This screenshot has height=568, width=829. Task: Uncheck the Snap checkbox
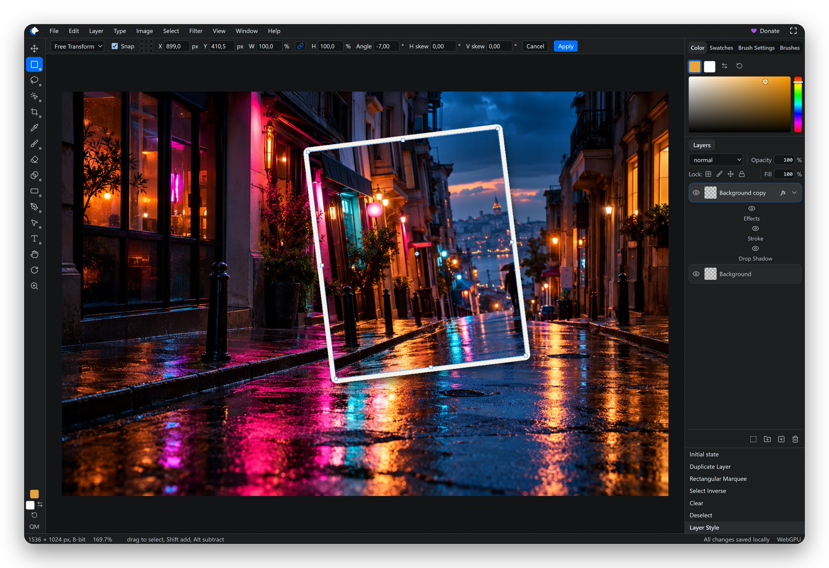114,46
